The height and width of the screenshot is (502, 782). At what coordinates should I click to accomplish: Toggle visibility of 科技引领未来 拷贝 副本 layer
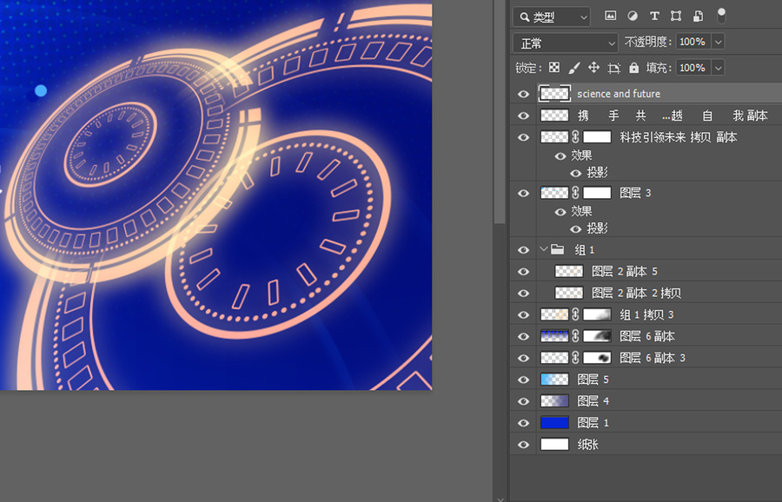pyautogui.click(x=523, y=137)
